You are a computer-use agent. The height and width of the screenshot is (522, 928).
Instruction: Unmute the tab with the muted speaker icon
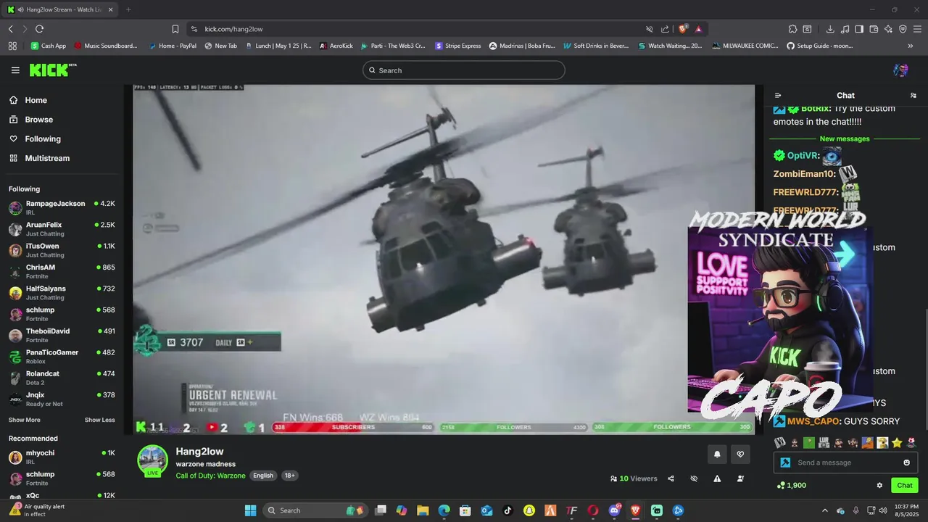coord(650,29)
